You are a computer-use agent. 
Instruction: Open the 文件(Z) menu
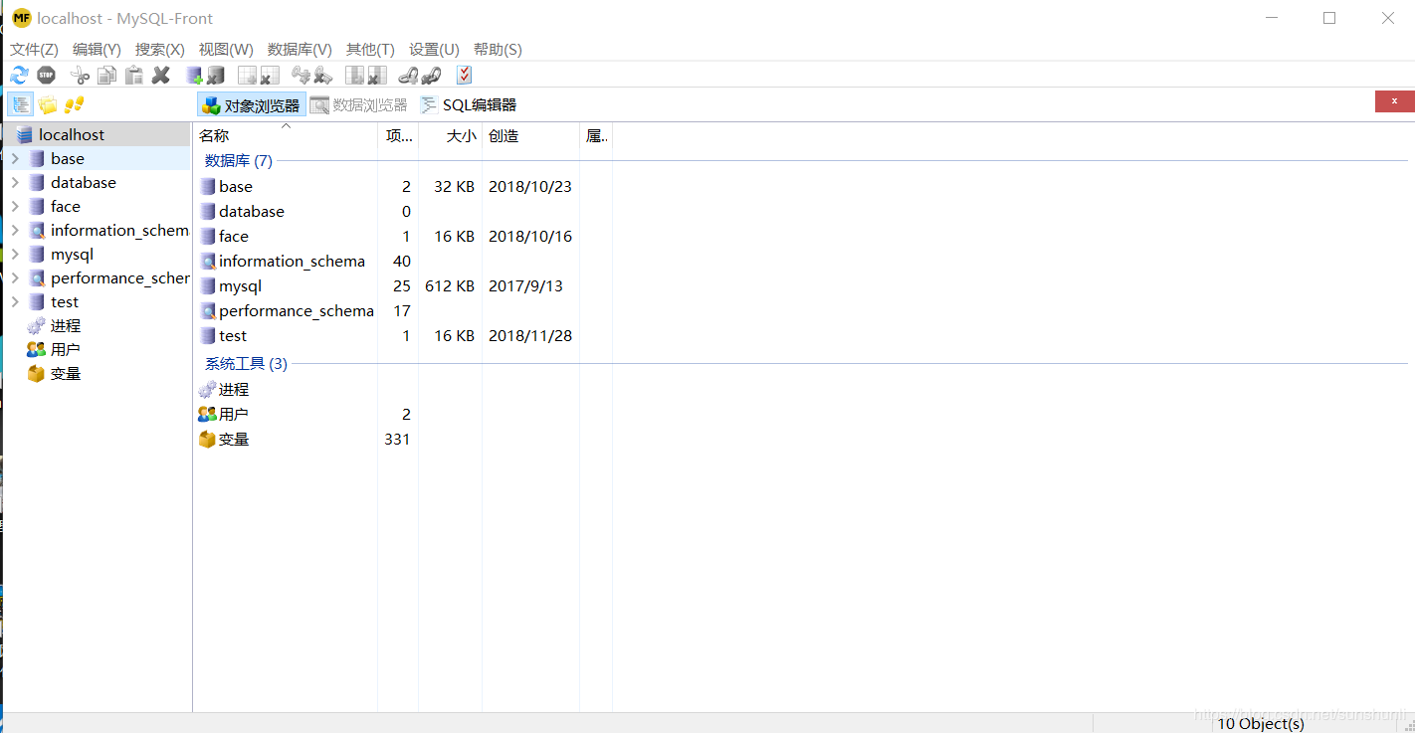click(x=34, y=49)
